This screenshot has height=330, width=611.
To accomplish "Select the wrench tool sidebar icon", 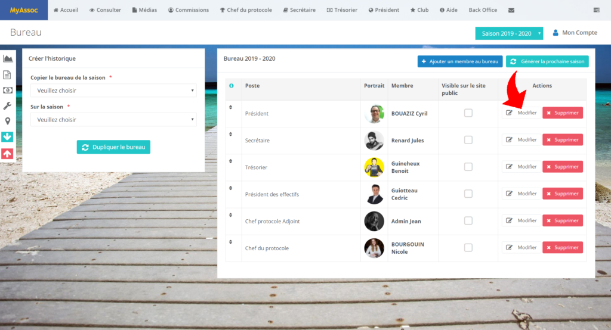I will tap(8, 105).
